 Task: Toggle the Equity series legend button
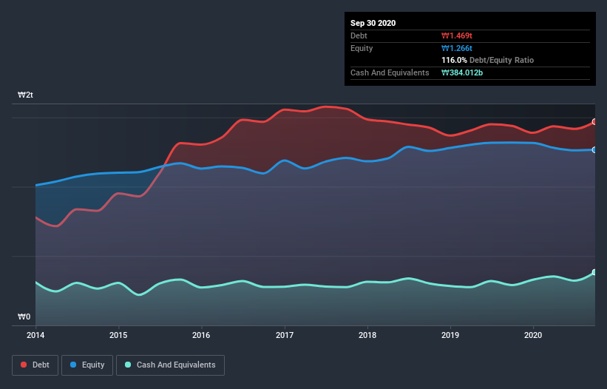(x=87, y=365)
